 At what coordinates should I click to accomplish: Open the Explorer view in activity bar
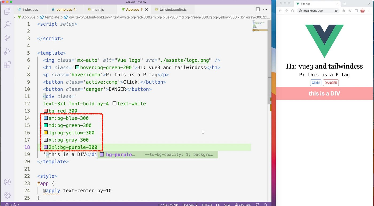click(7, 11)
